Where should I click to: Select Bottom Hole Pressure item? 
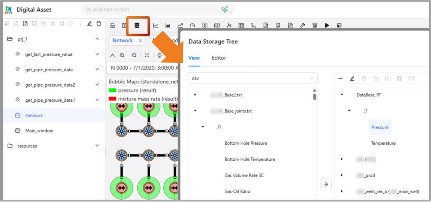245,143
